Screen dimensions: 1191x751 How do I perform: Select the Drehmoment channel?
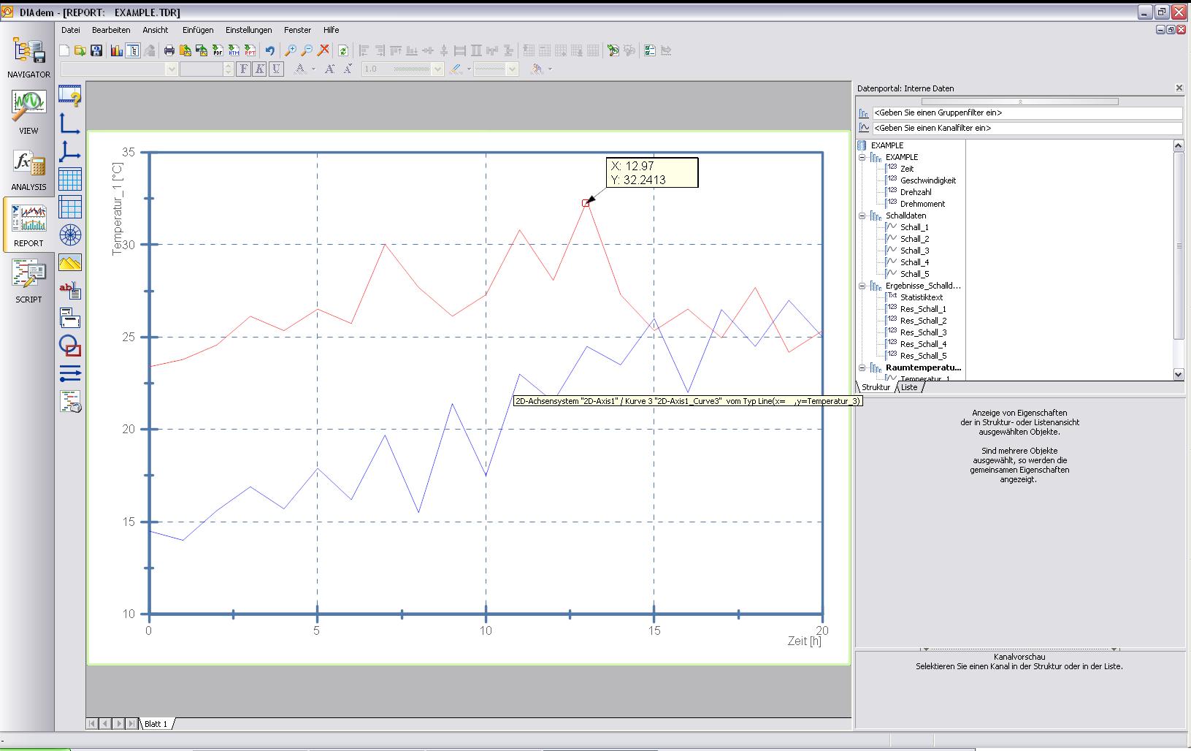(x=922, y=204)
